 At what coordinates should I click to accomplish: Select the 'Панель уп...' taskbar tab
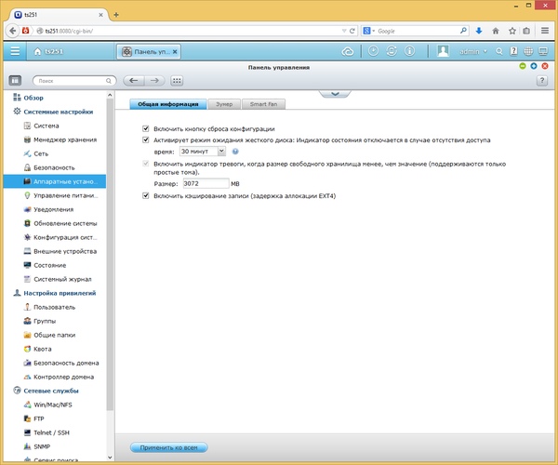coord(149,51)
